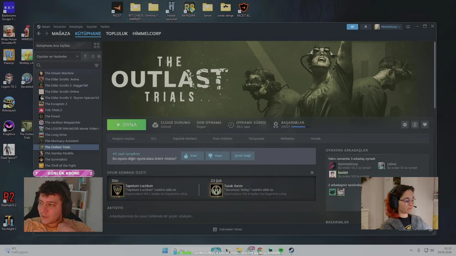
Task: Open game settings gear icon
Action: click(405, 125)
